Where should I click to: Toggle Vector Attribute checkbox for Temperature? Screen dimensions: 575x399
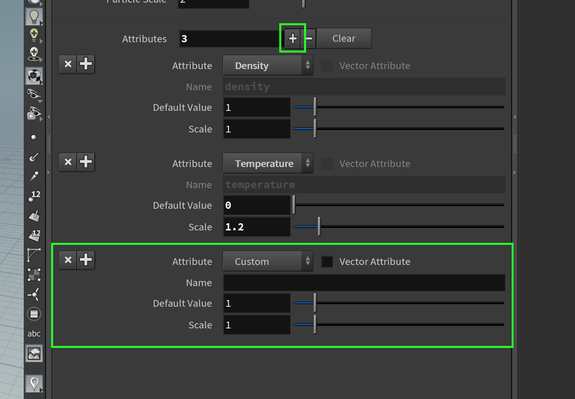click(x=327, y=164)
